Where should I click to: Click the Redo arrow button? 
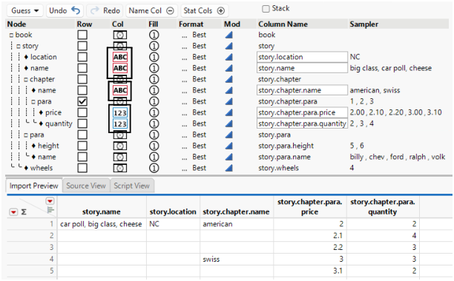click(105, 10)
